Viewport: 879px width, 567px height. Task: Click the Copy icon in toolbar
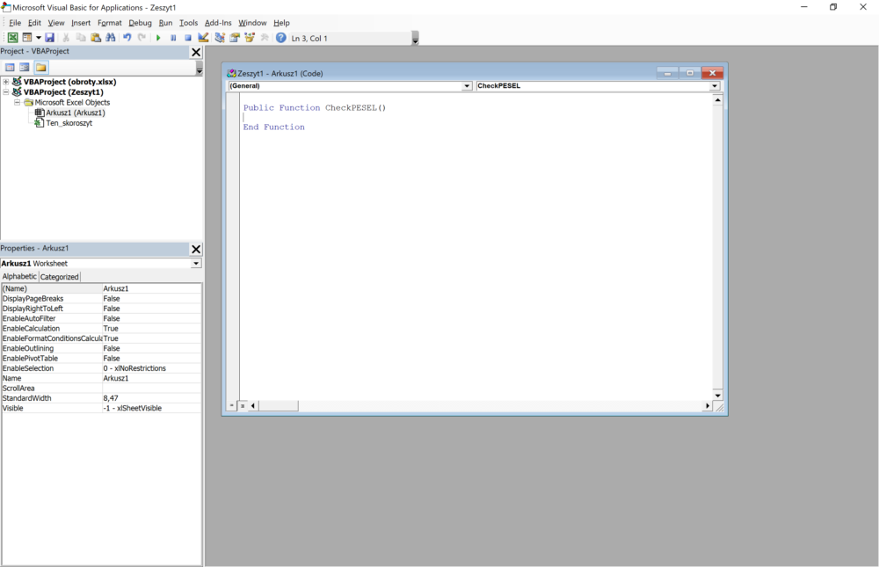click(x=81, y=38)
